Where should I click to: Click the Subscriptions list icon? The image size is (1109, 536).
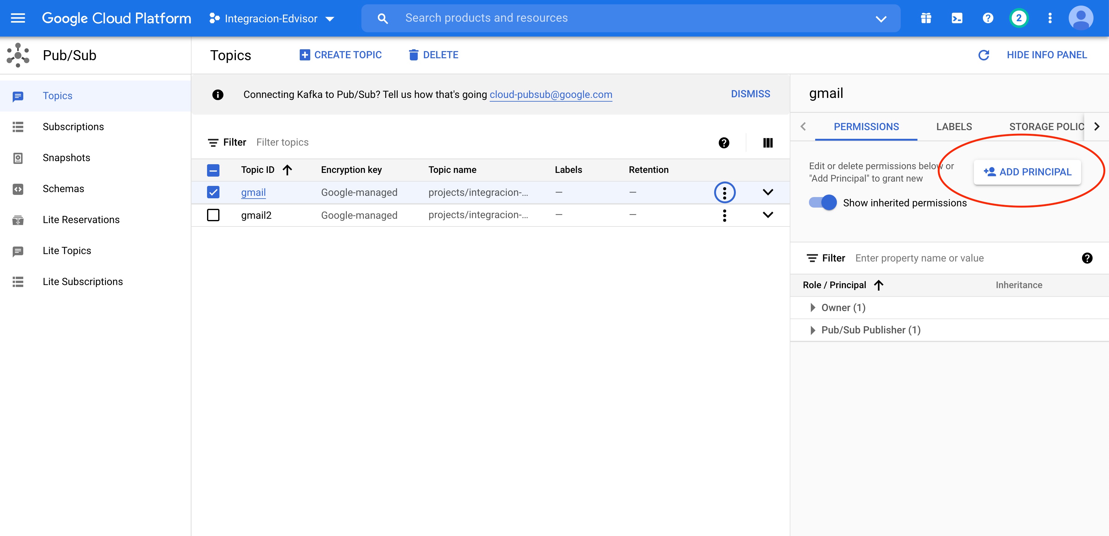pyautogui.click(x=18, y=127)
